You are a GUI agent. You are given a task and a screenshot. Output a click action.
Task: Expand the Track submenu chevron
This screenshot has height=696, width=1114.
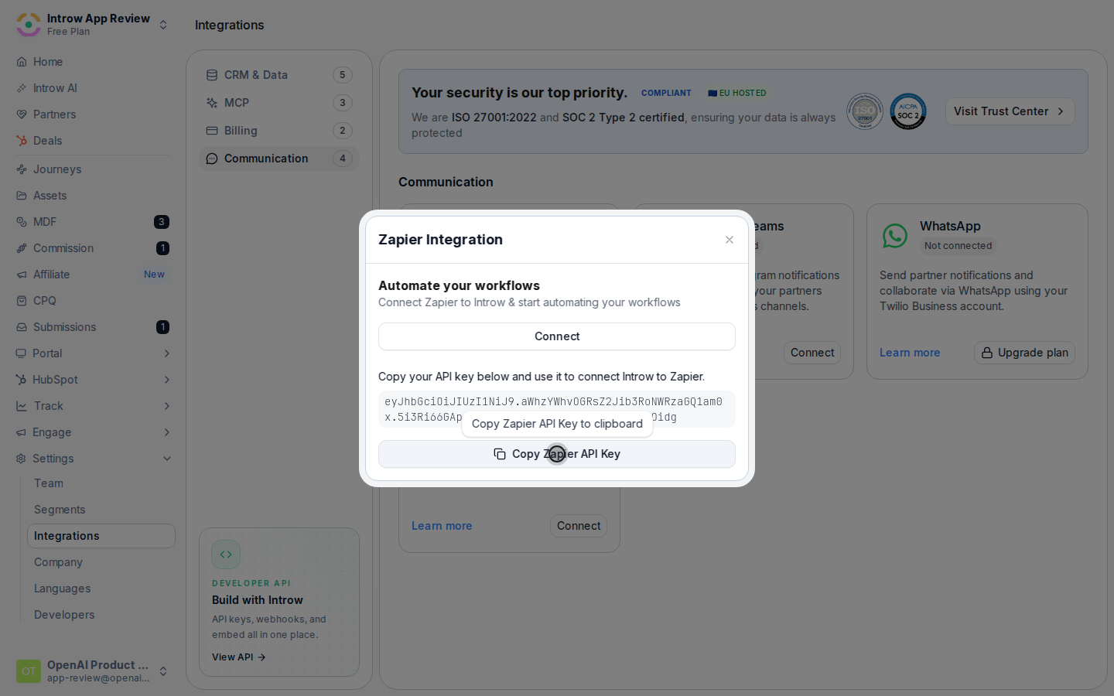[x=166, y=406]
